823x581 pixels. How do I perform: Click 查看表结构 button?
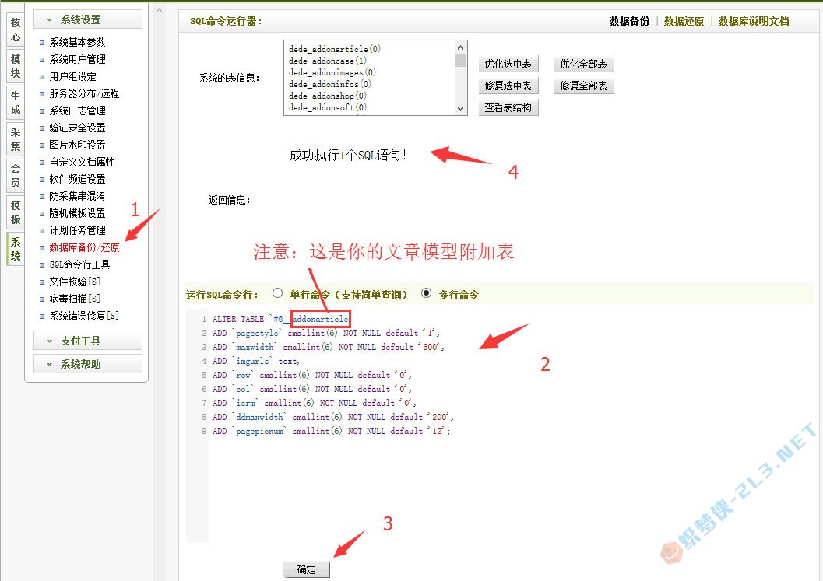[x=508, y=107]
